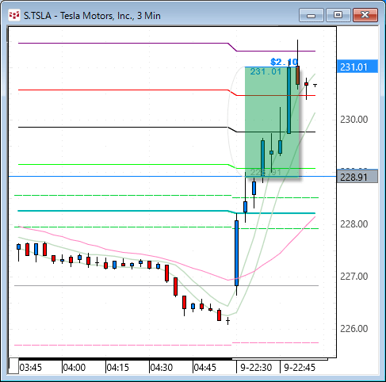Image resolution: width=386 pixels, height=382 pixels.
Task: Click the 04:00 time axis label
Action: [x=75, y=368]
